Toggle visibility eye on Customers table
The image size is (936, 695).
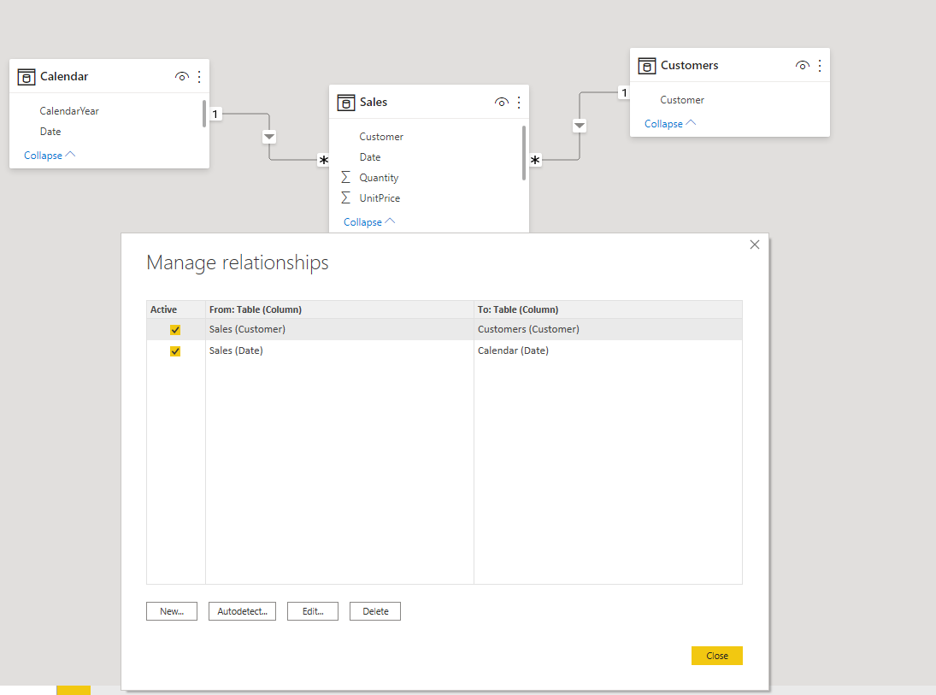click(803, 65)
